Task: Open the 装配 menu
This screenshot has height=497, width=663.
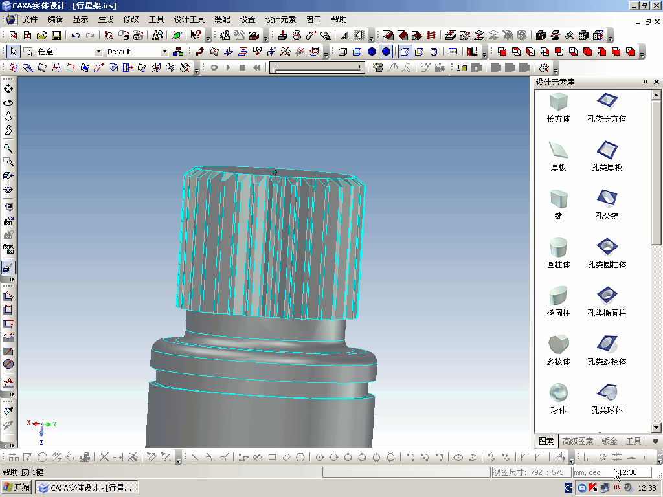Action: 223,19
